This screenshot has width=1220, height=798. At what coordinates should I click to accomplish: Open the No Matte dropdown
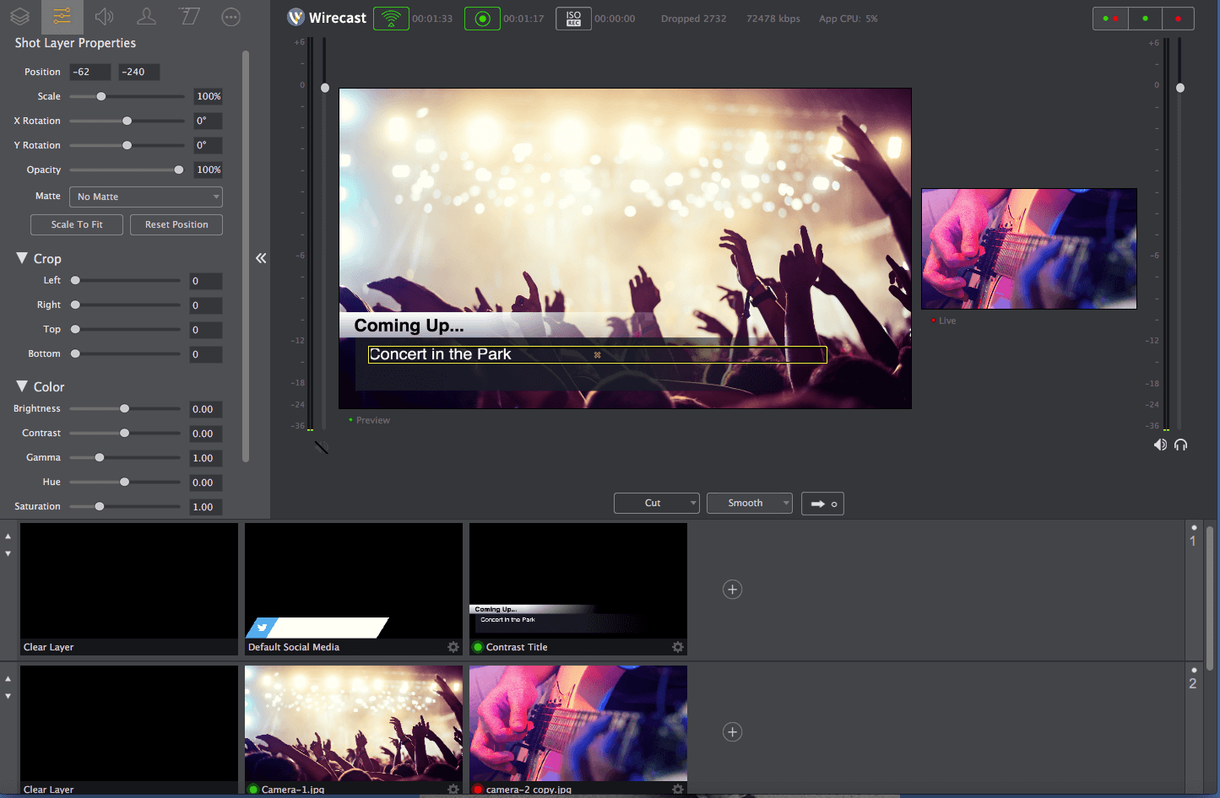[x=145, y=196]
